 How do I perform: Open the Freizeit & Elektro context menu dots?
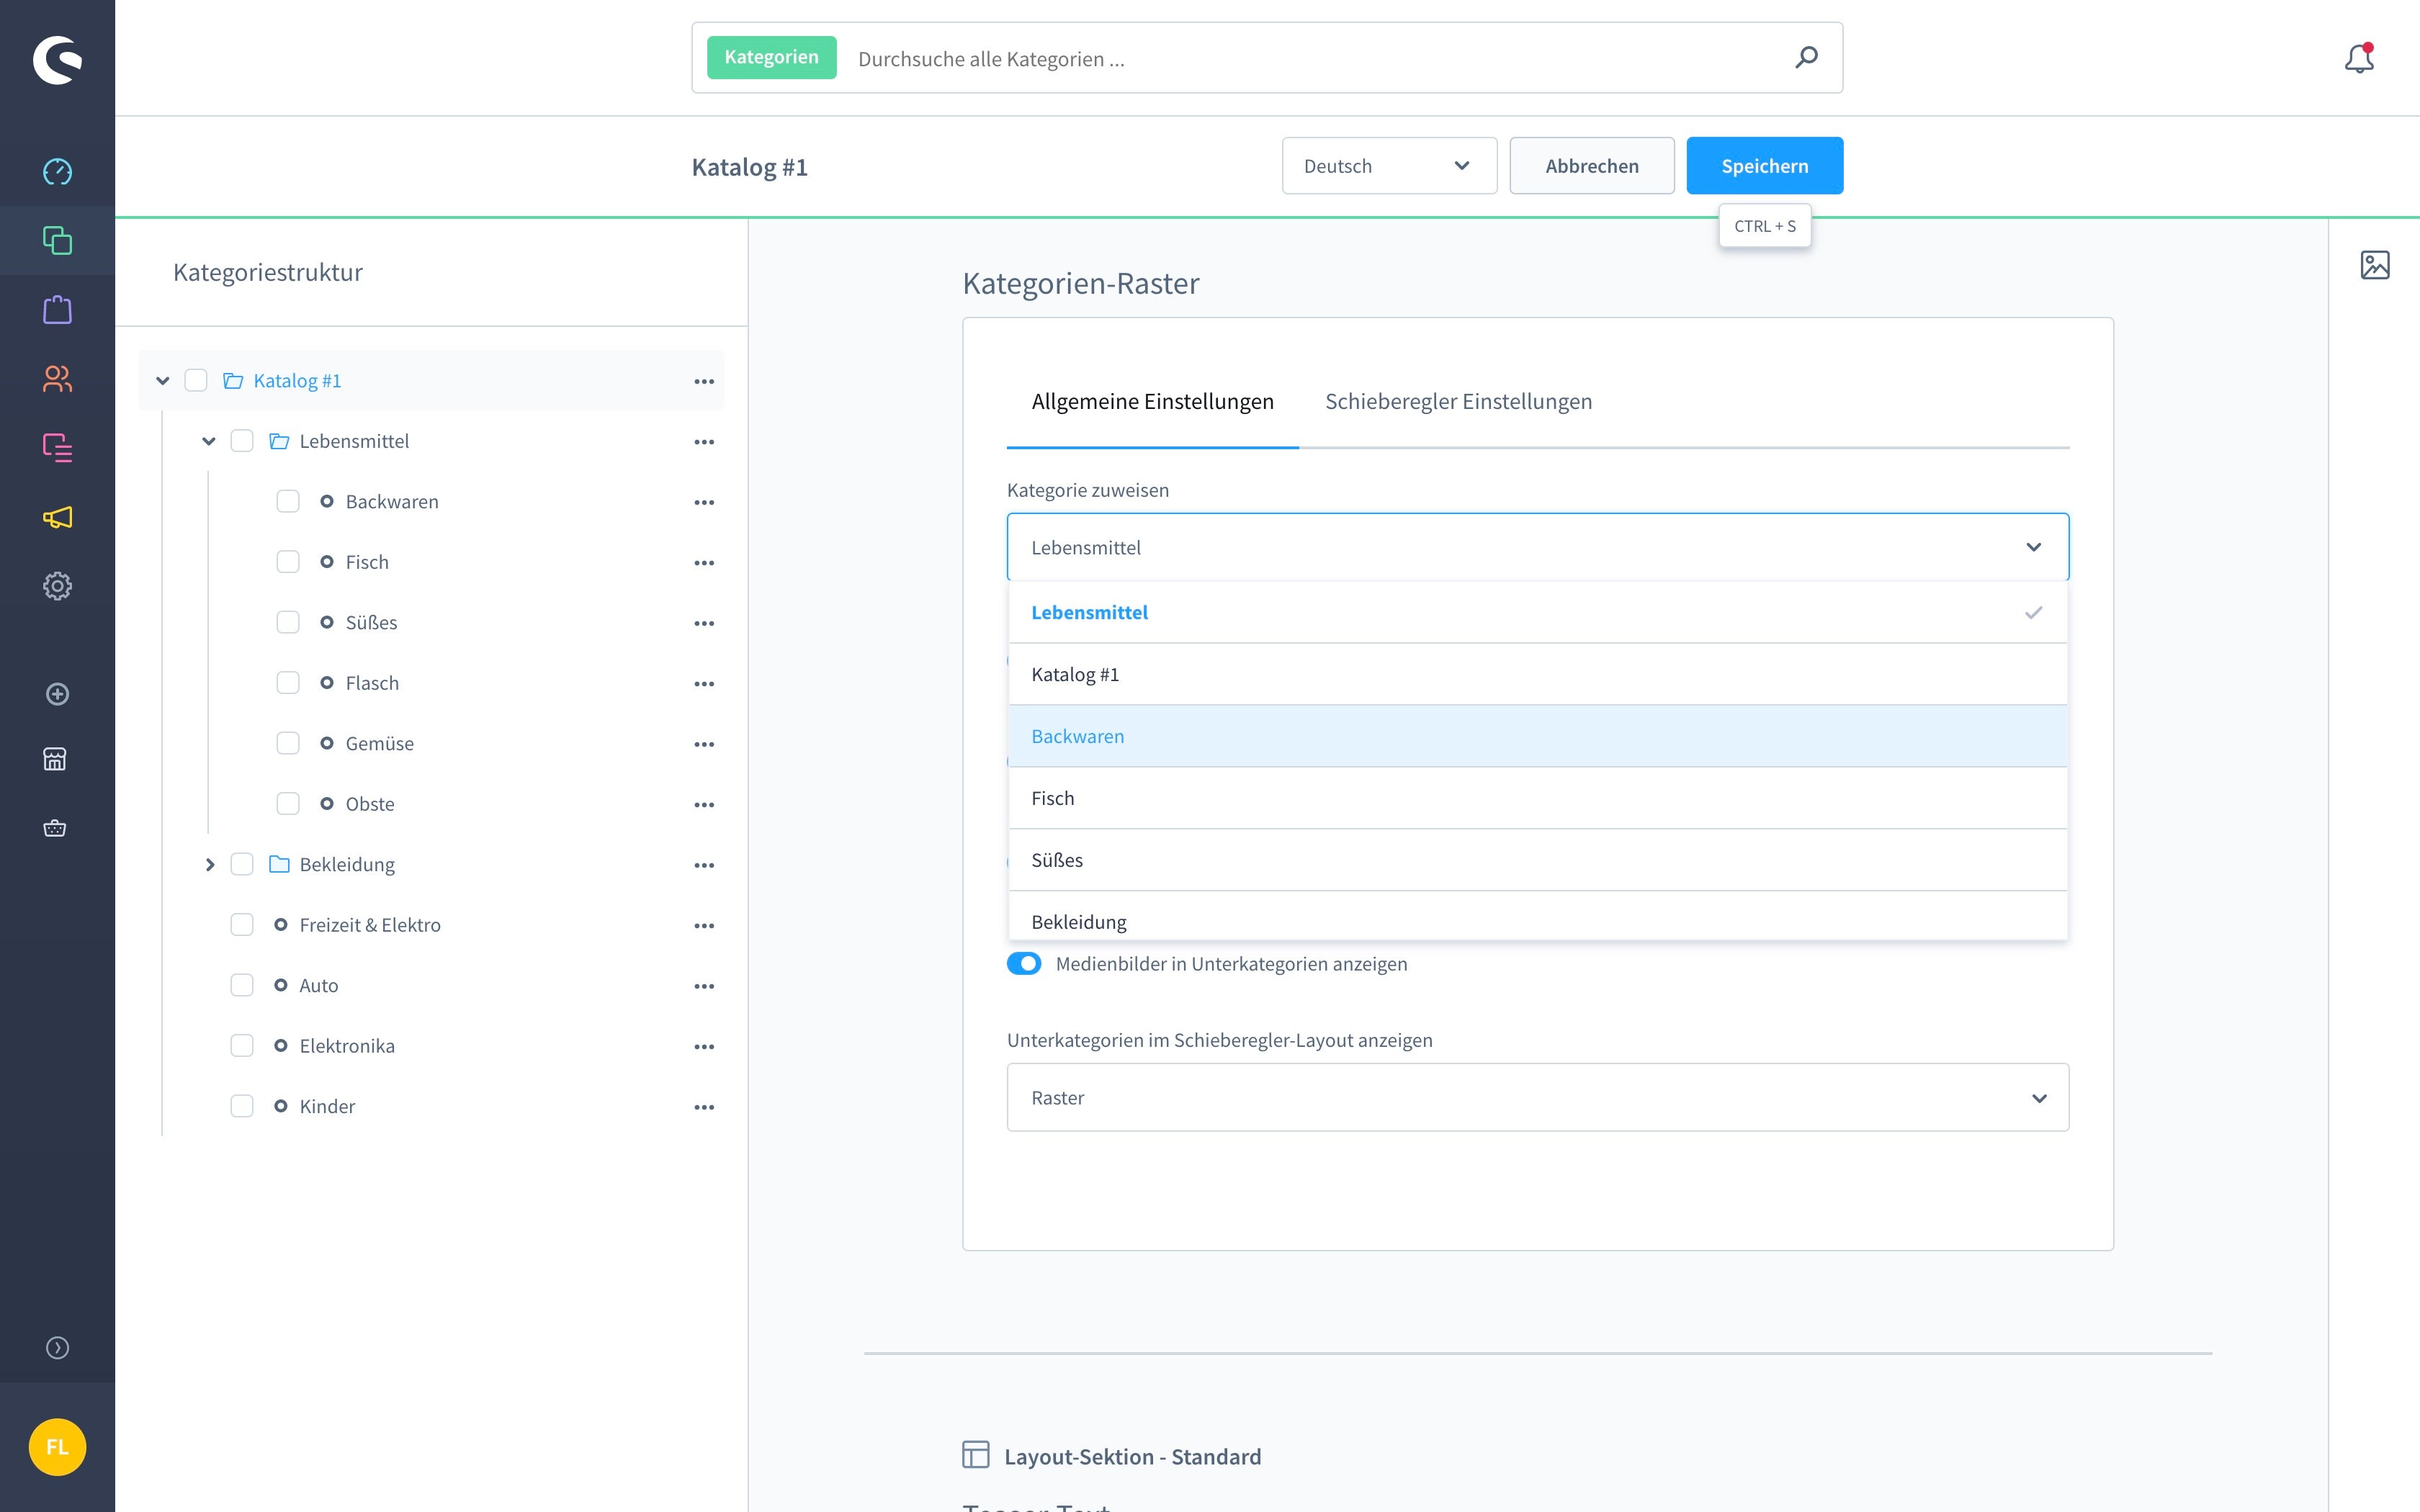coord(704,926)
